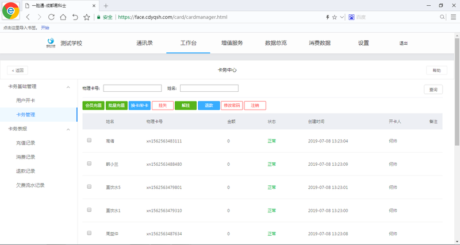Image resolution: width=460 pixels, height=245 pixels.
Task: Collapse the 卡务表报 sidebar group
Action: click(x=68, y=129)
